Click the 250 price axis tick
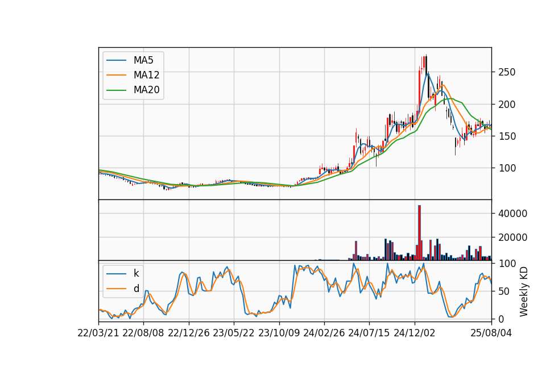Screen dimensions: 546x392 507,72
